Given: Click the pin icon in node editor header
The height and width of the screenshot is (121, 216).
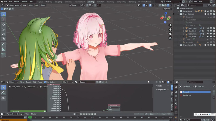Looking at the screenshot, I should point(106,82).
